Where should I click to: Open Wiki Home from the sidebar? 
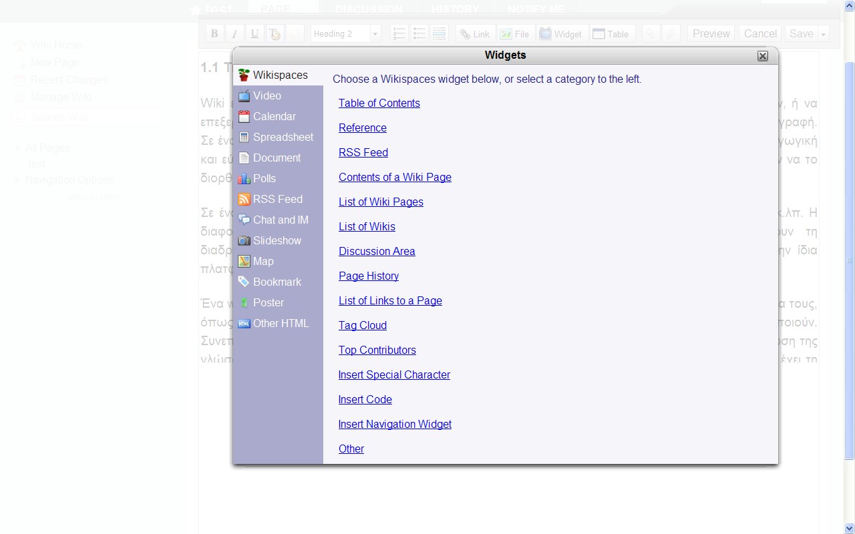click(x=56, y=45)
